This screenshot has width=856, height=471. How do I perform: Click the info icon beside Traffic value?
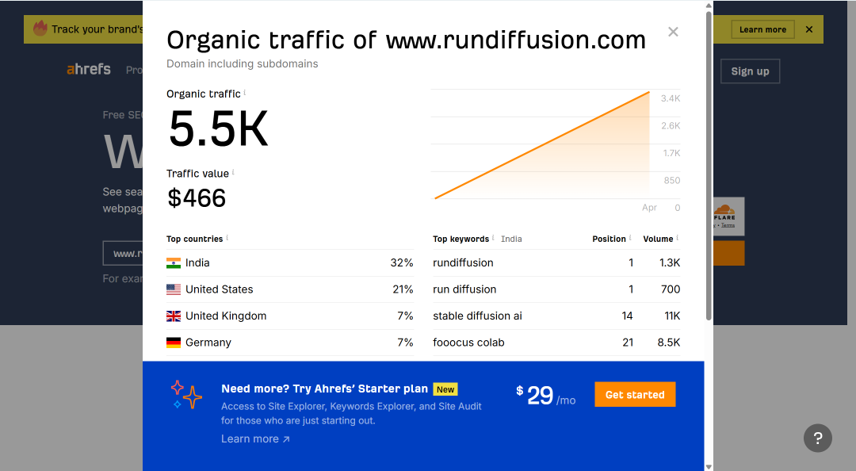(x=233, y=172)
